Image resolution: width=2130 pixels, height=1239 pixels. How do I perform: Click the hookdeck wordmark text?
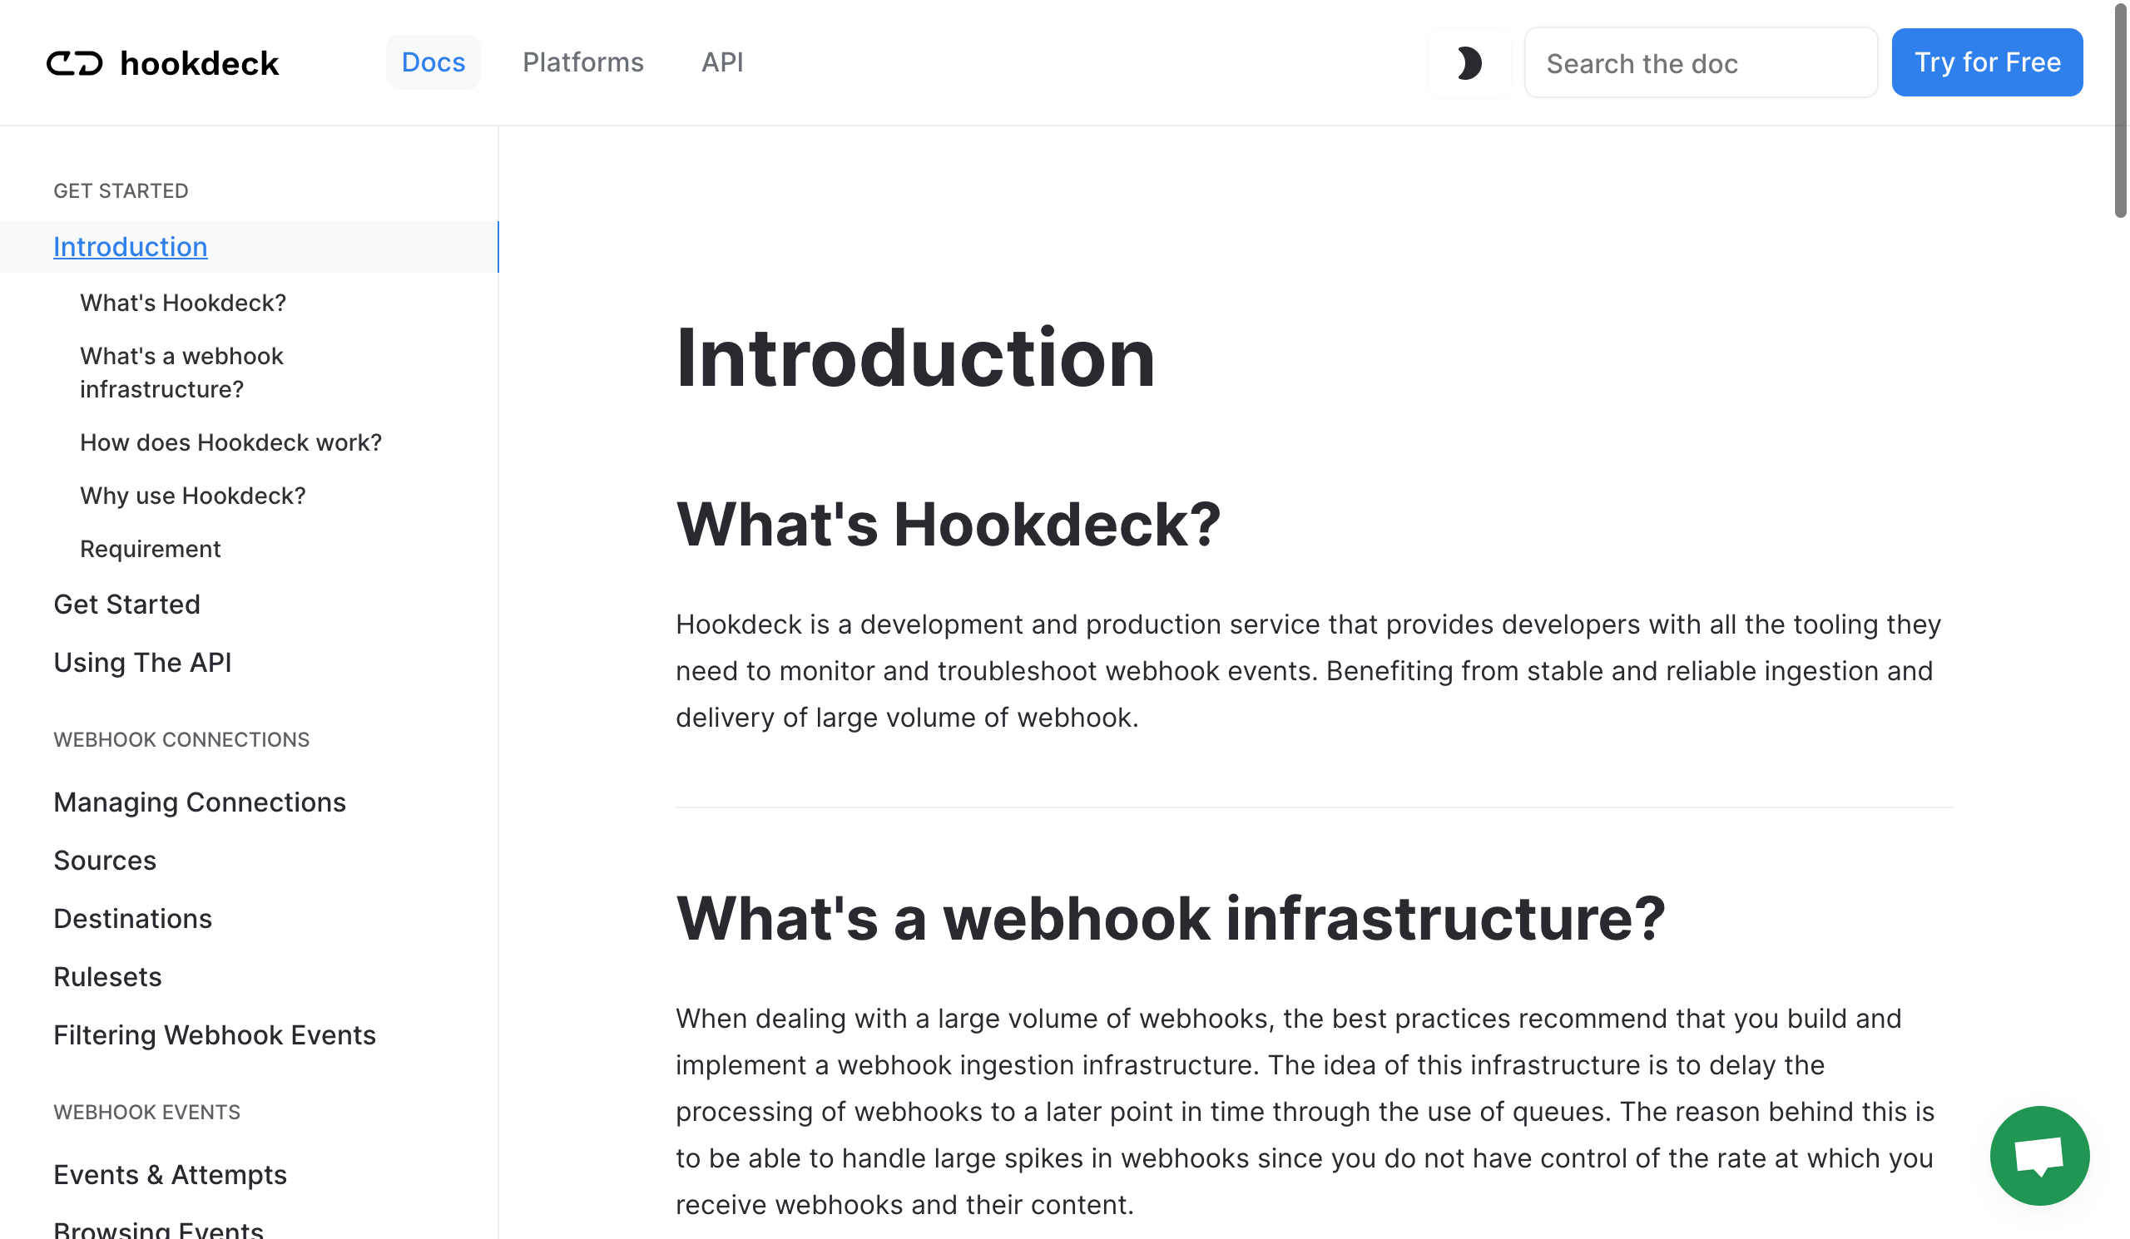(200, 63)
